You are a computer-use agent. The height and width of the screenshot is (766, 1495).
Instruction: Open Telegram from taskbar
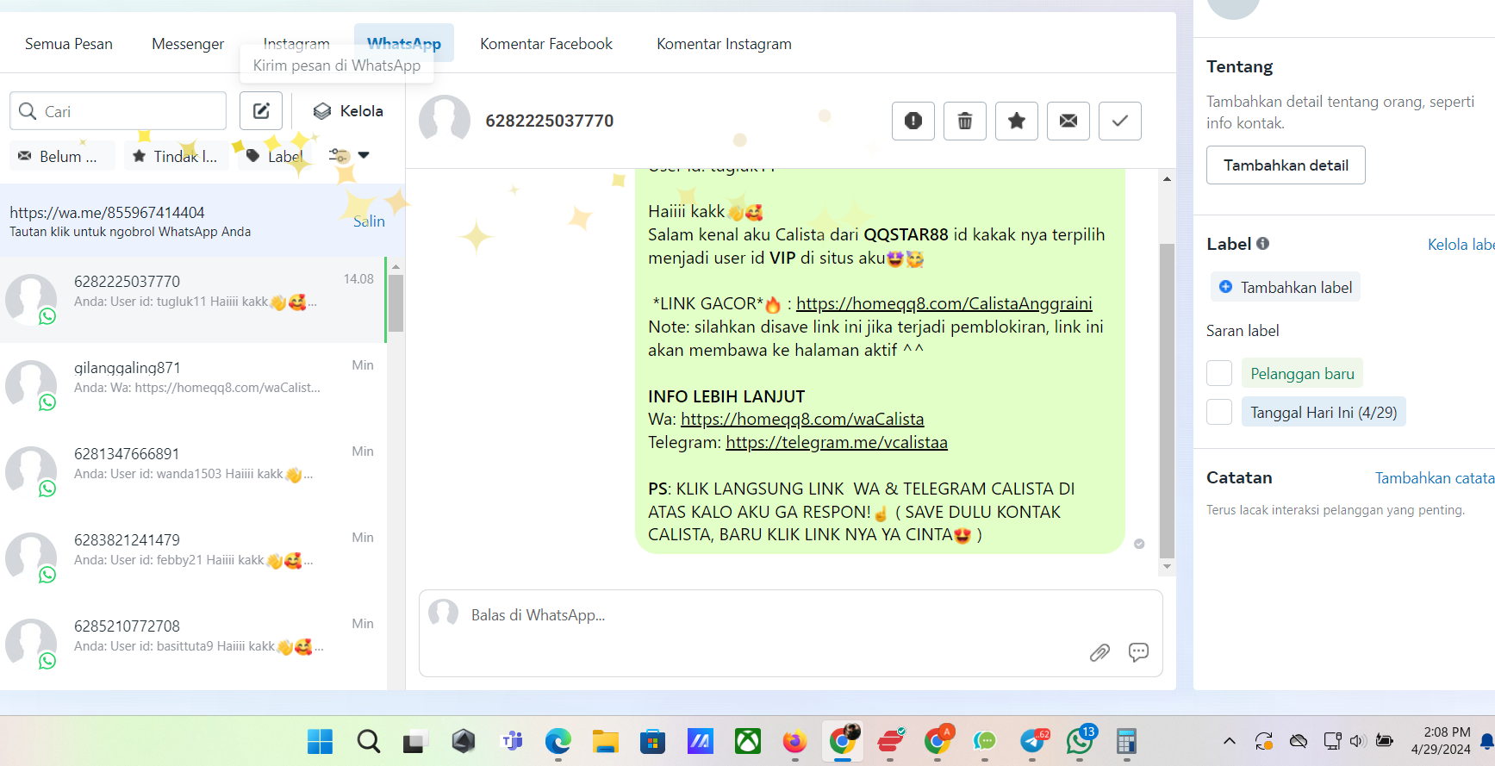pyautogui.click(x=1033, y=741)
